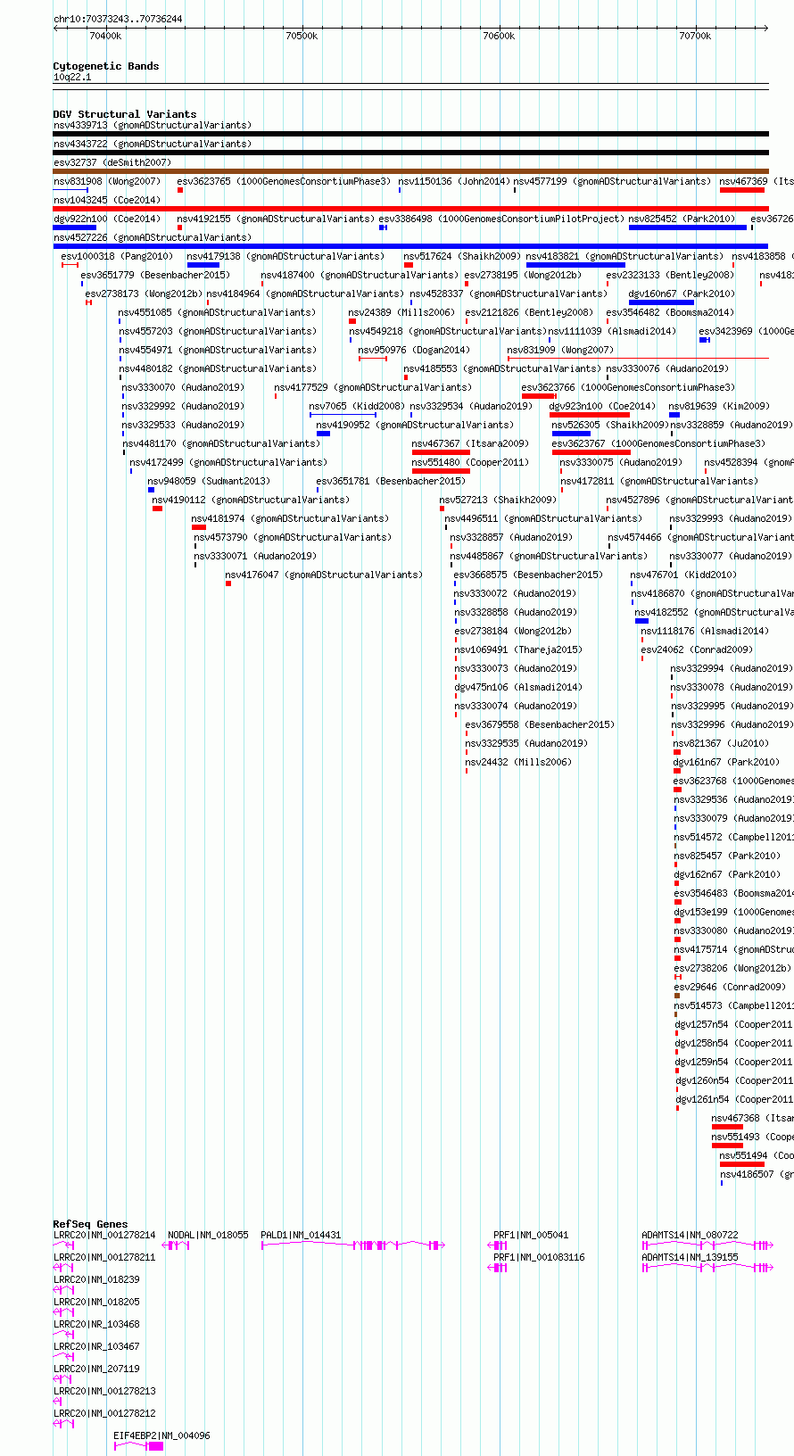Select esv1000318 (Pang2010) variant
Screen dimensions: 794x1456
click(x=118, y=256)
